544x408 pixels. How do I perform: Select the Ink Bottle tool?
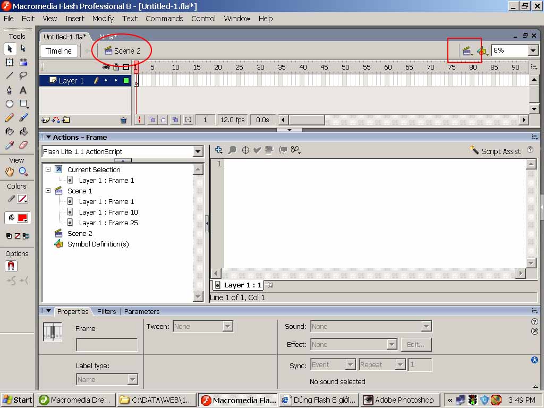point(10,132)
